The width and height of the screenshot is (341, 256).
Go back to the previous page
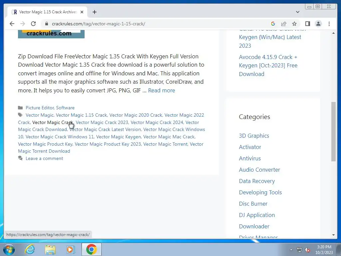12,24
